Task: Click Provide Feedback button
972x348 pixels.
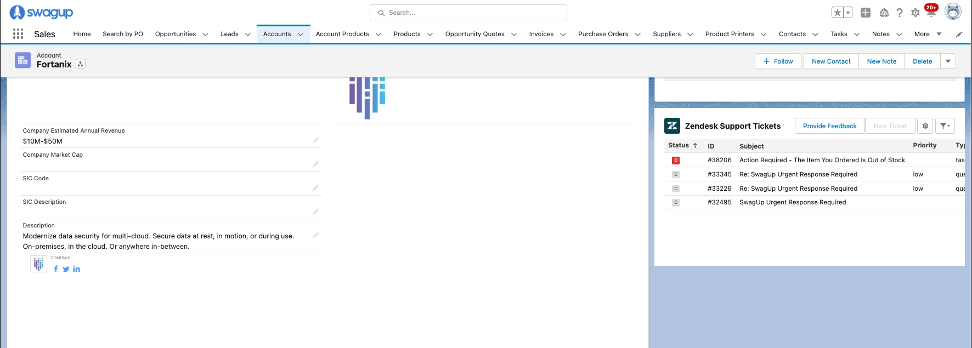Action: click(x=829, y=126)
